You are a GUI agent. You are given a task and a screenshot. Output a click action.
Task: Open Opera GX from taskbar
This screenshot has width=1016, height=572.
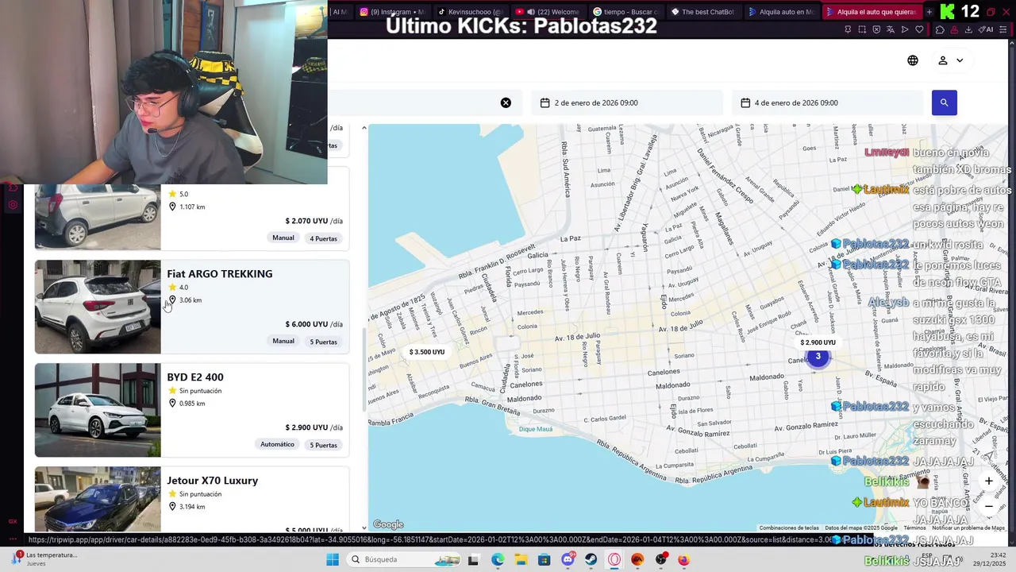[x=614, y=559]
